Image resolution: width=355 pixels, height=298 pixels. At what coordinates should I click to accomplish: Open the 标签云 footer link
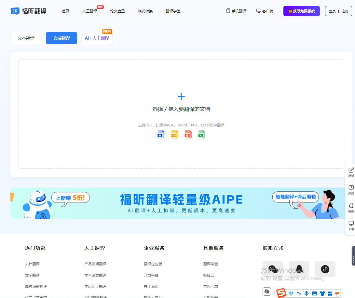click(x=209, y=275)
